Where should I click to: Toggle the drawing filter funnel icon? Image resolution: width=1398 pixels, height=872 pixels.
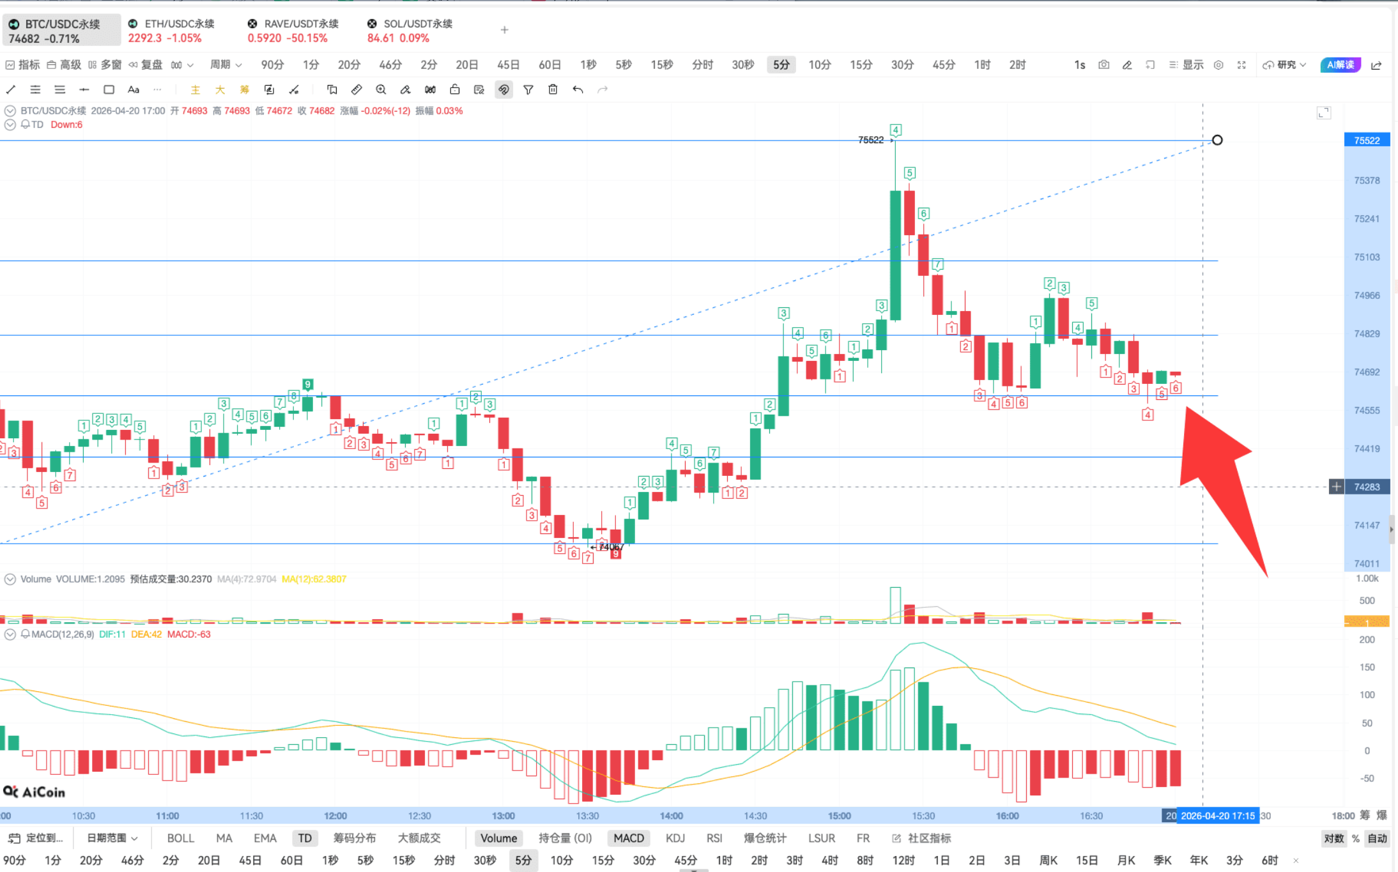(x=528, y=89)
